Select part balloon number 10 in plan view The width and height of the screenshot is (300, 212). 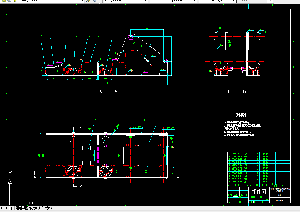[x=145, y=120]
